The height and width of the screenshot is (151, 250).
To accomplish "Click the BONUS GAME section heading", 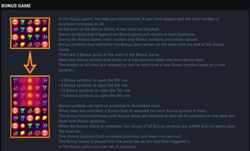I will click(16, 6).
